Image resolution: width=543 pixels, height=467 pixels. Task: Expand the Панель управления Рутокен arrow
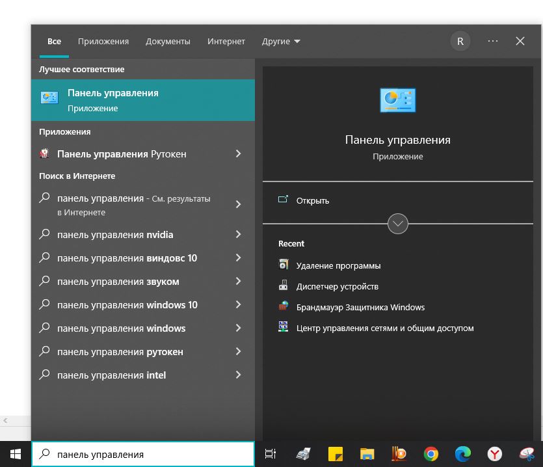coord(238,154)
